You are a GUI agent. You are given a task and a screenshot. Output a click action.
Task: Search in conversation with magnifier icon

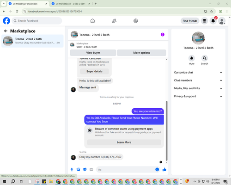205,58
